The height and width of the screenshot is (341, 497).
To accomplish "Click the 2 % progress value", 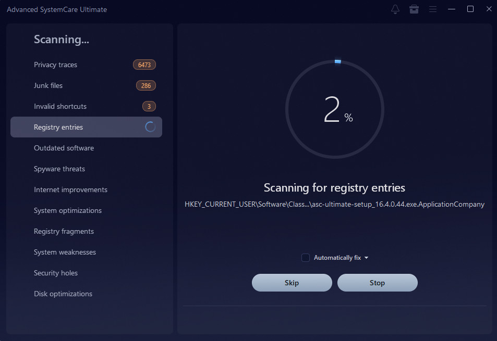I will (x=338, y=110).
